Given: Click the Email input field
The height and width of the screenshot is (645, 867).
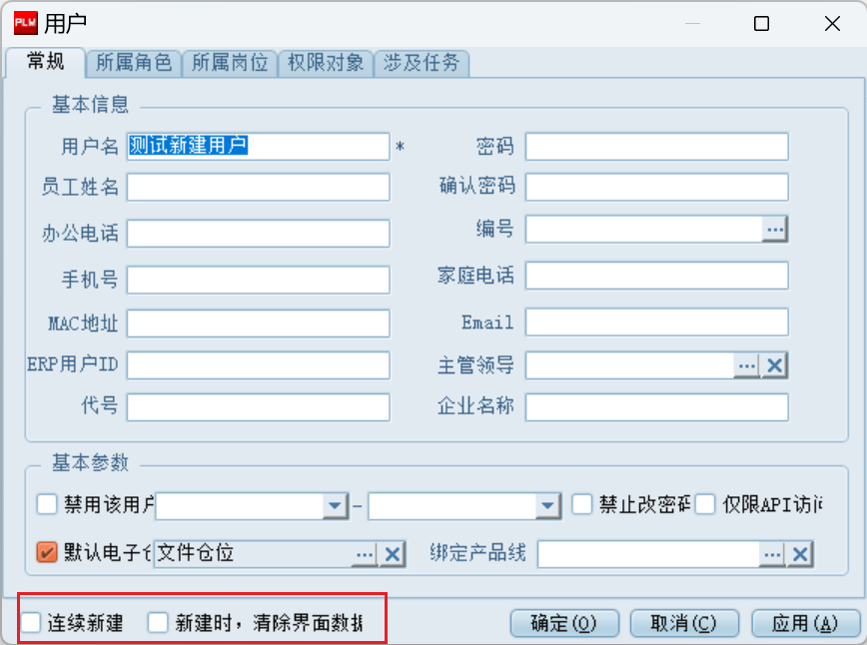Looking at the screenshot, I should click(657, 322).
